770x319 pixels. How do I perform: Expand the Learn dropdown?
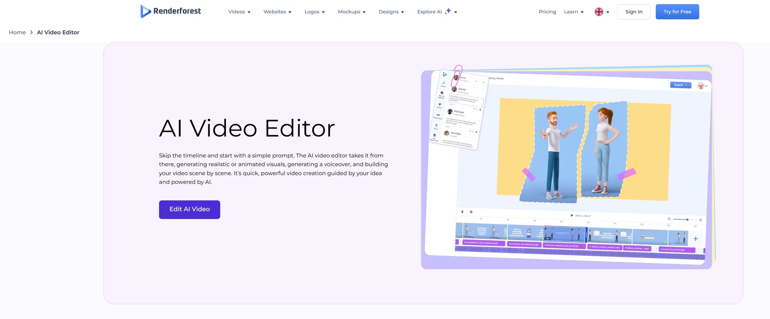tap(574, 12)
